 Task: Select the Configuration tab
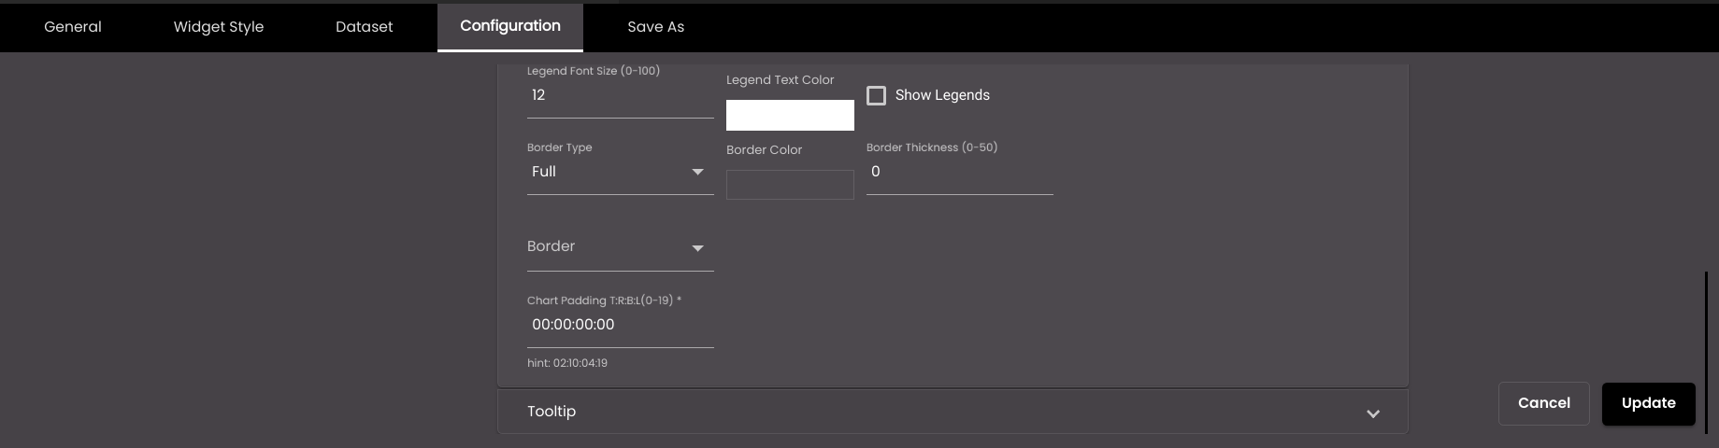[510, 27]
